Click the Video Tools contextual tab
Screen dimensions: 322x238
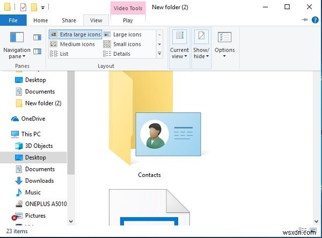[x=128, y=8]
